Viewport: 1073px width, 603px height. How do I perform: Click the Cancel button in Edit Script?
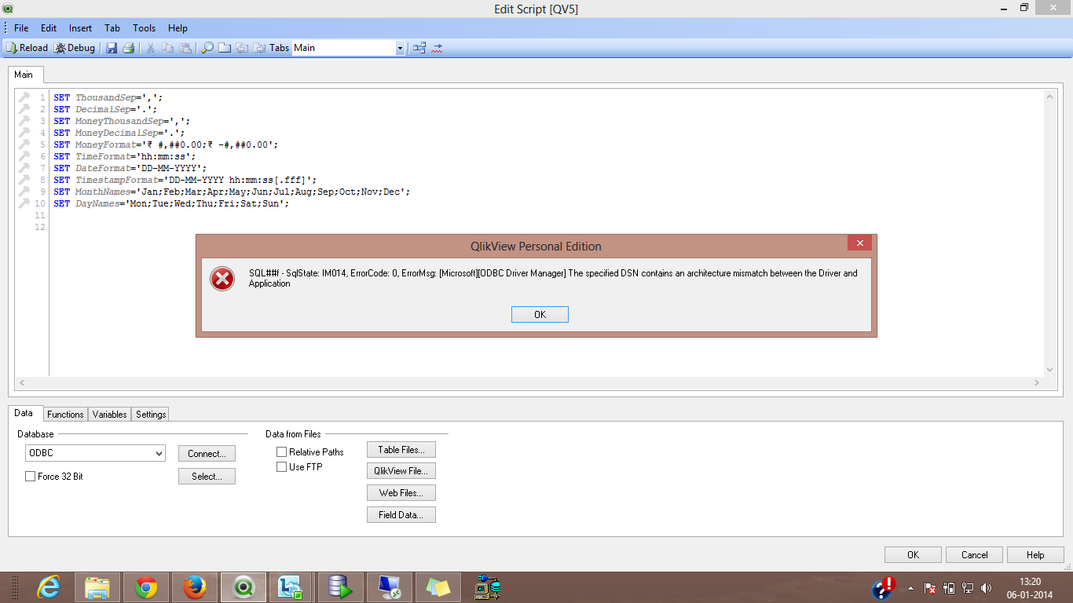pyautogui.click(x=974, y=554)
